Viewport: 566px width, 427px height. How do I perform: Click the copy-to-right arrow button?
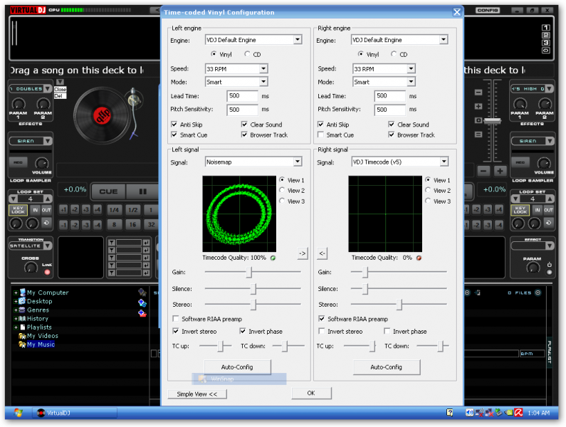click(x=303, y=253)
